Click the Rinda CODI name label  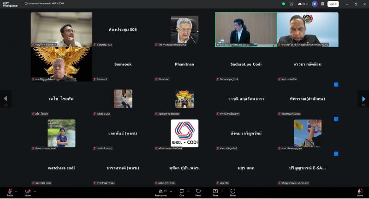pyautogui.click(x=101, y=114)
